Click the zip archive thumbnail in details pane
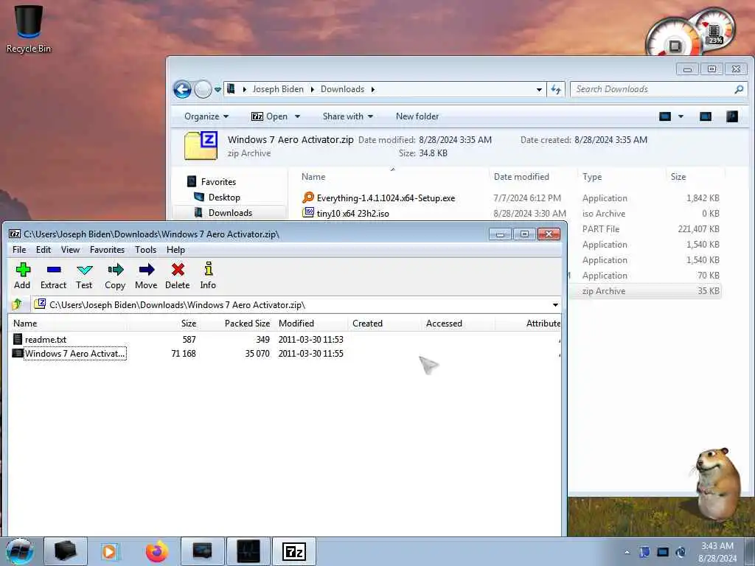755x566 pixels. tap(201, 145)
